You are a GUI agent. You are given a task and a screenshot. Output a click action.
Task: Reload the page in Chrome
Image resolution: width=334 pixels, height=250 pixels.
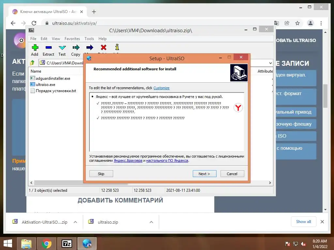point(34,23)
